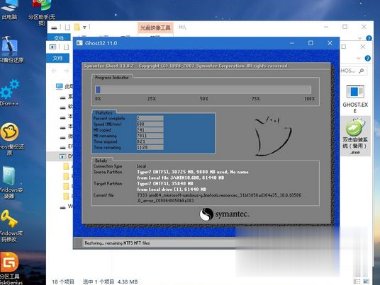The image size is (380, 285).
Task: Click the Explorer search box
Action: click(x=353, y=71)
